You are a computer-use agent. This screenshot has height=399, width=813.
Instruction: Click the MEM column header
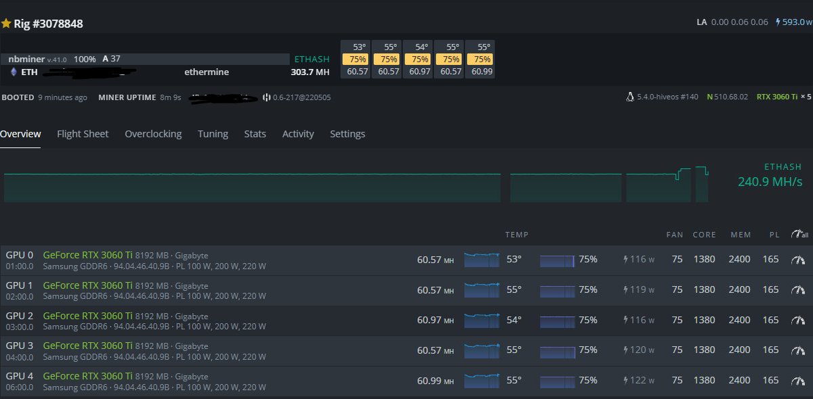pos(741,235)
